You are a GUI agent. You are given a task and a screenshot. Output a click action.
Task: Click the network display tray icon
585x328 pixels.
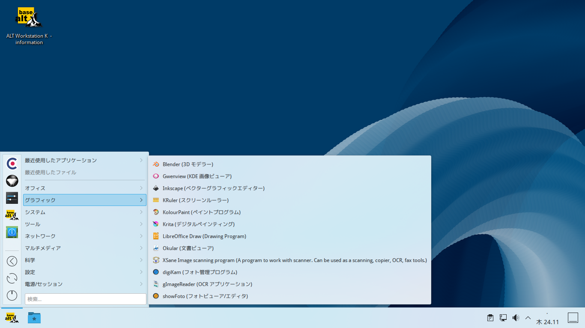tap(503, 318)
